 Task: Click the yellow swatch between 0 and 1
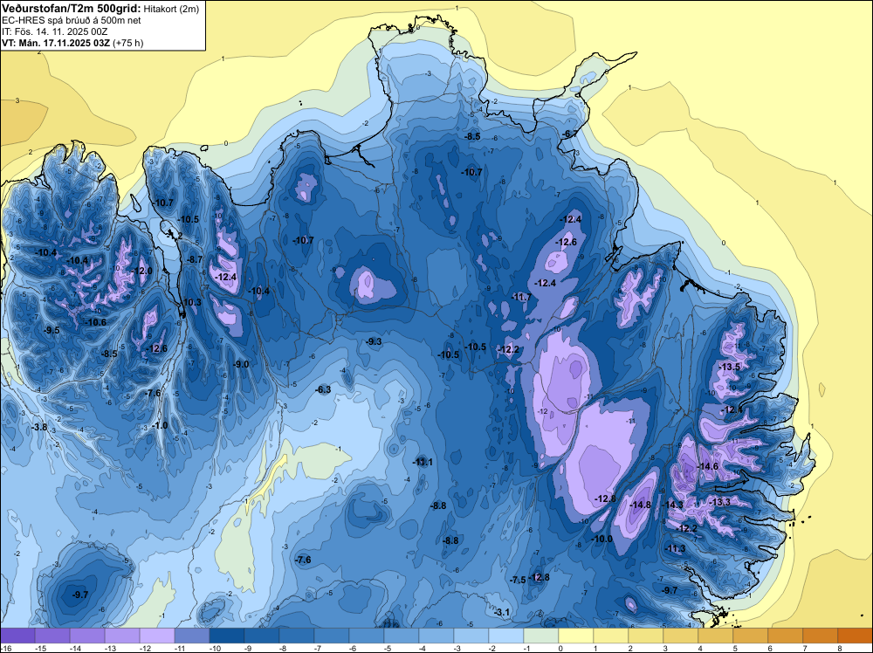click(x=575, y=636)
